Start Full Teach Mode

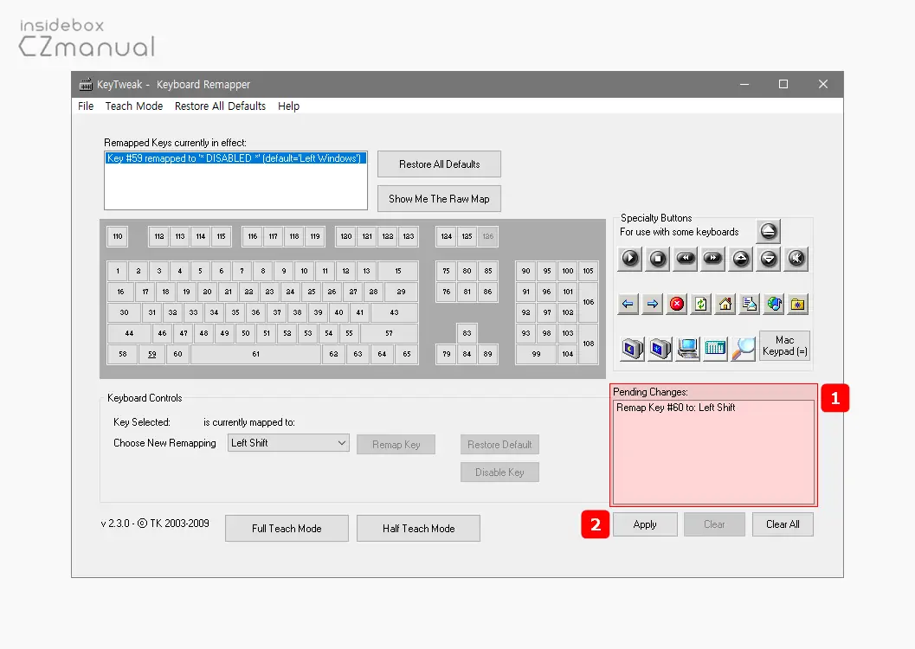[287, 529]
